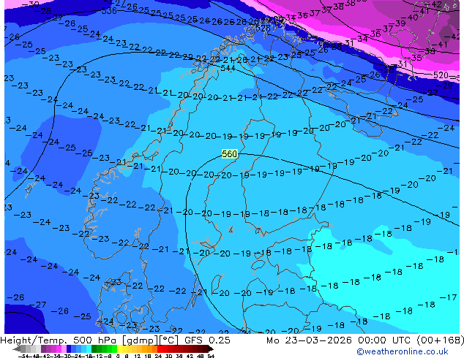Click the cyan legend swatch at -18

(89, 349)
